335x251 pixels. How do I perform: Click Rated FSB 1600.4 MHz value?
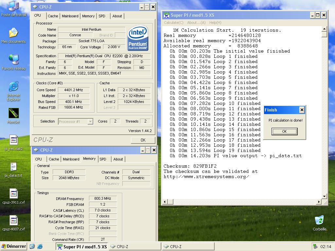[74, 107]
